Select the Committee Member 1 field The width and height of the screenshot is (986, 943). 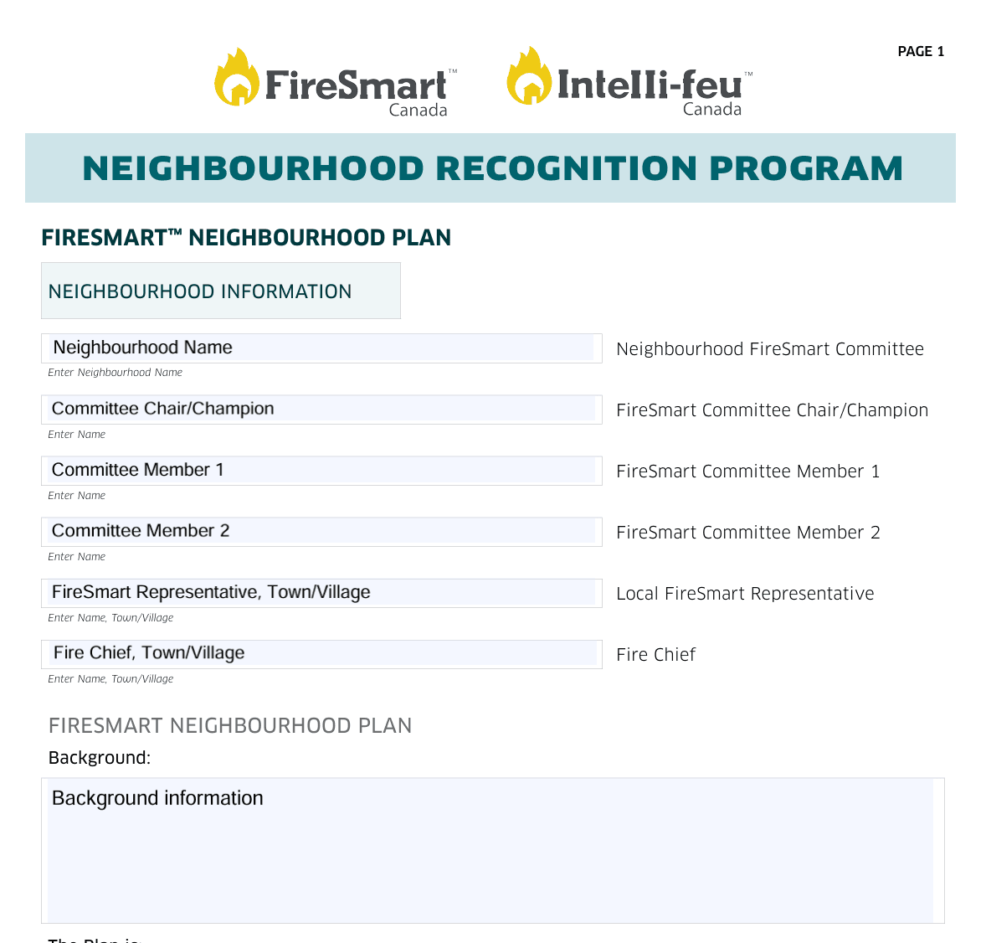click(x=321, y=470)
